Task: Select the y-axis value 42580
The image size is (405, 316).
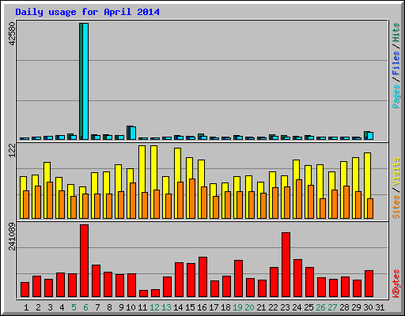Action: click(12, 34)
